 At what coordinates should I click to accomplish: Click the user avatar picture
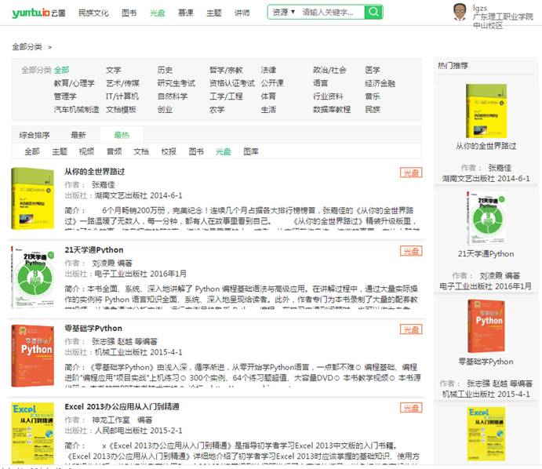pos(460,13)
